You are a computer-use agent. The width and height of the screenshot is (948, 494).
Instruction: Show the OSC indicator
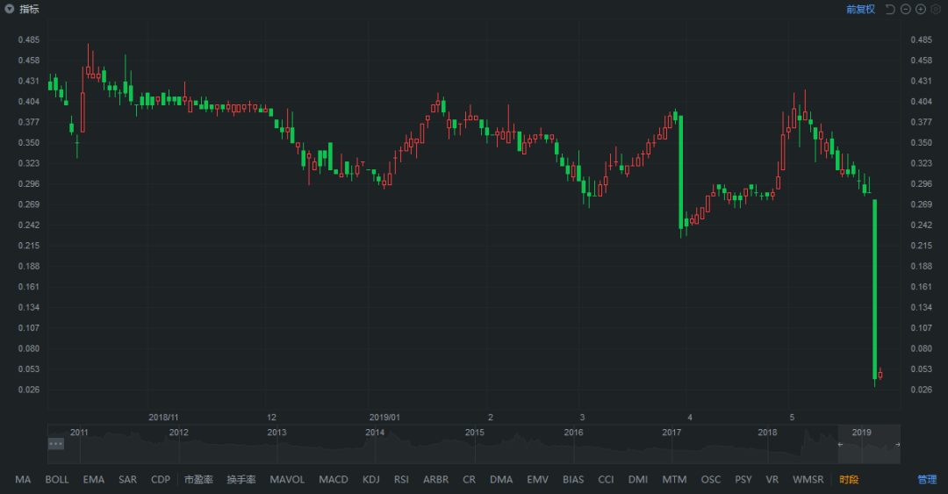(711, 479)
